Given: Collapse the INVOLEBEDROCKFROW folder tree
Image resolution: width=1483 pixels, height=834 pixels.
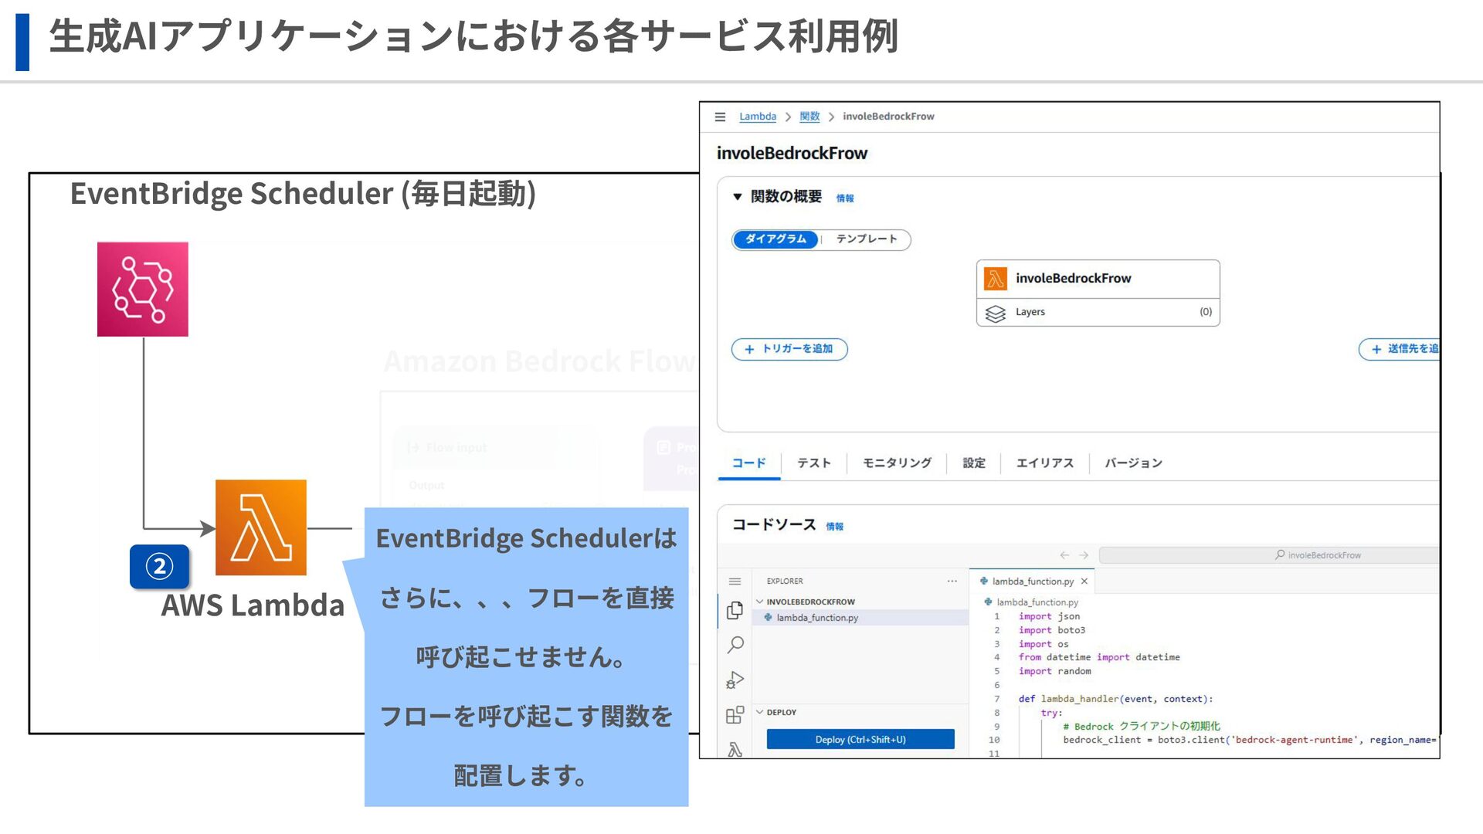Looking at the screenshot, I should click(x=759, y=602).
